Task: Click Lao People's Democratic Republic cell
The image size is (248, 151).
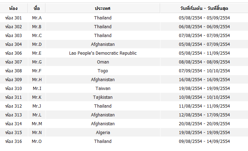Action: click(x=103, y=53)
